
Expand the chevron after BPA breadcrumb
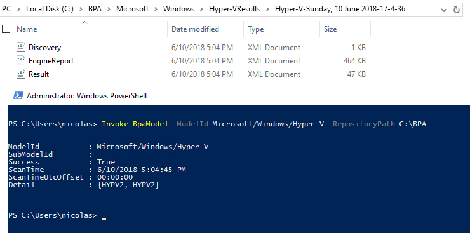tap(109, 10)
